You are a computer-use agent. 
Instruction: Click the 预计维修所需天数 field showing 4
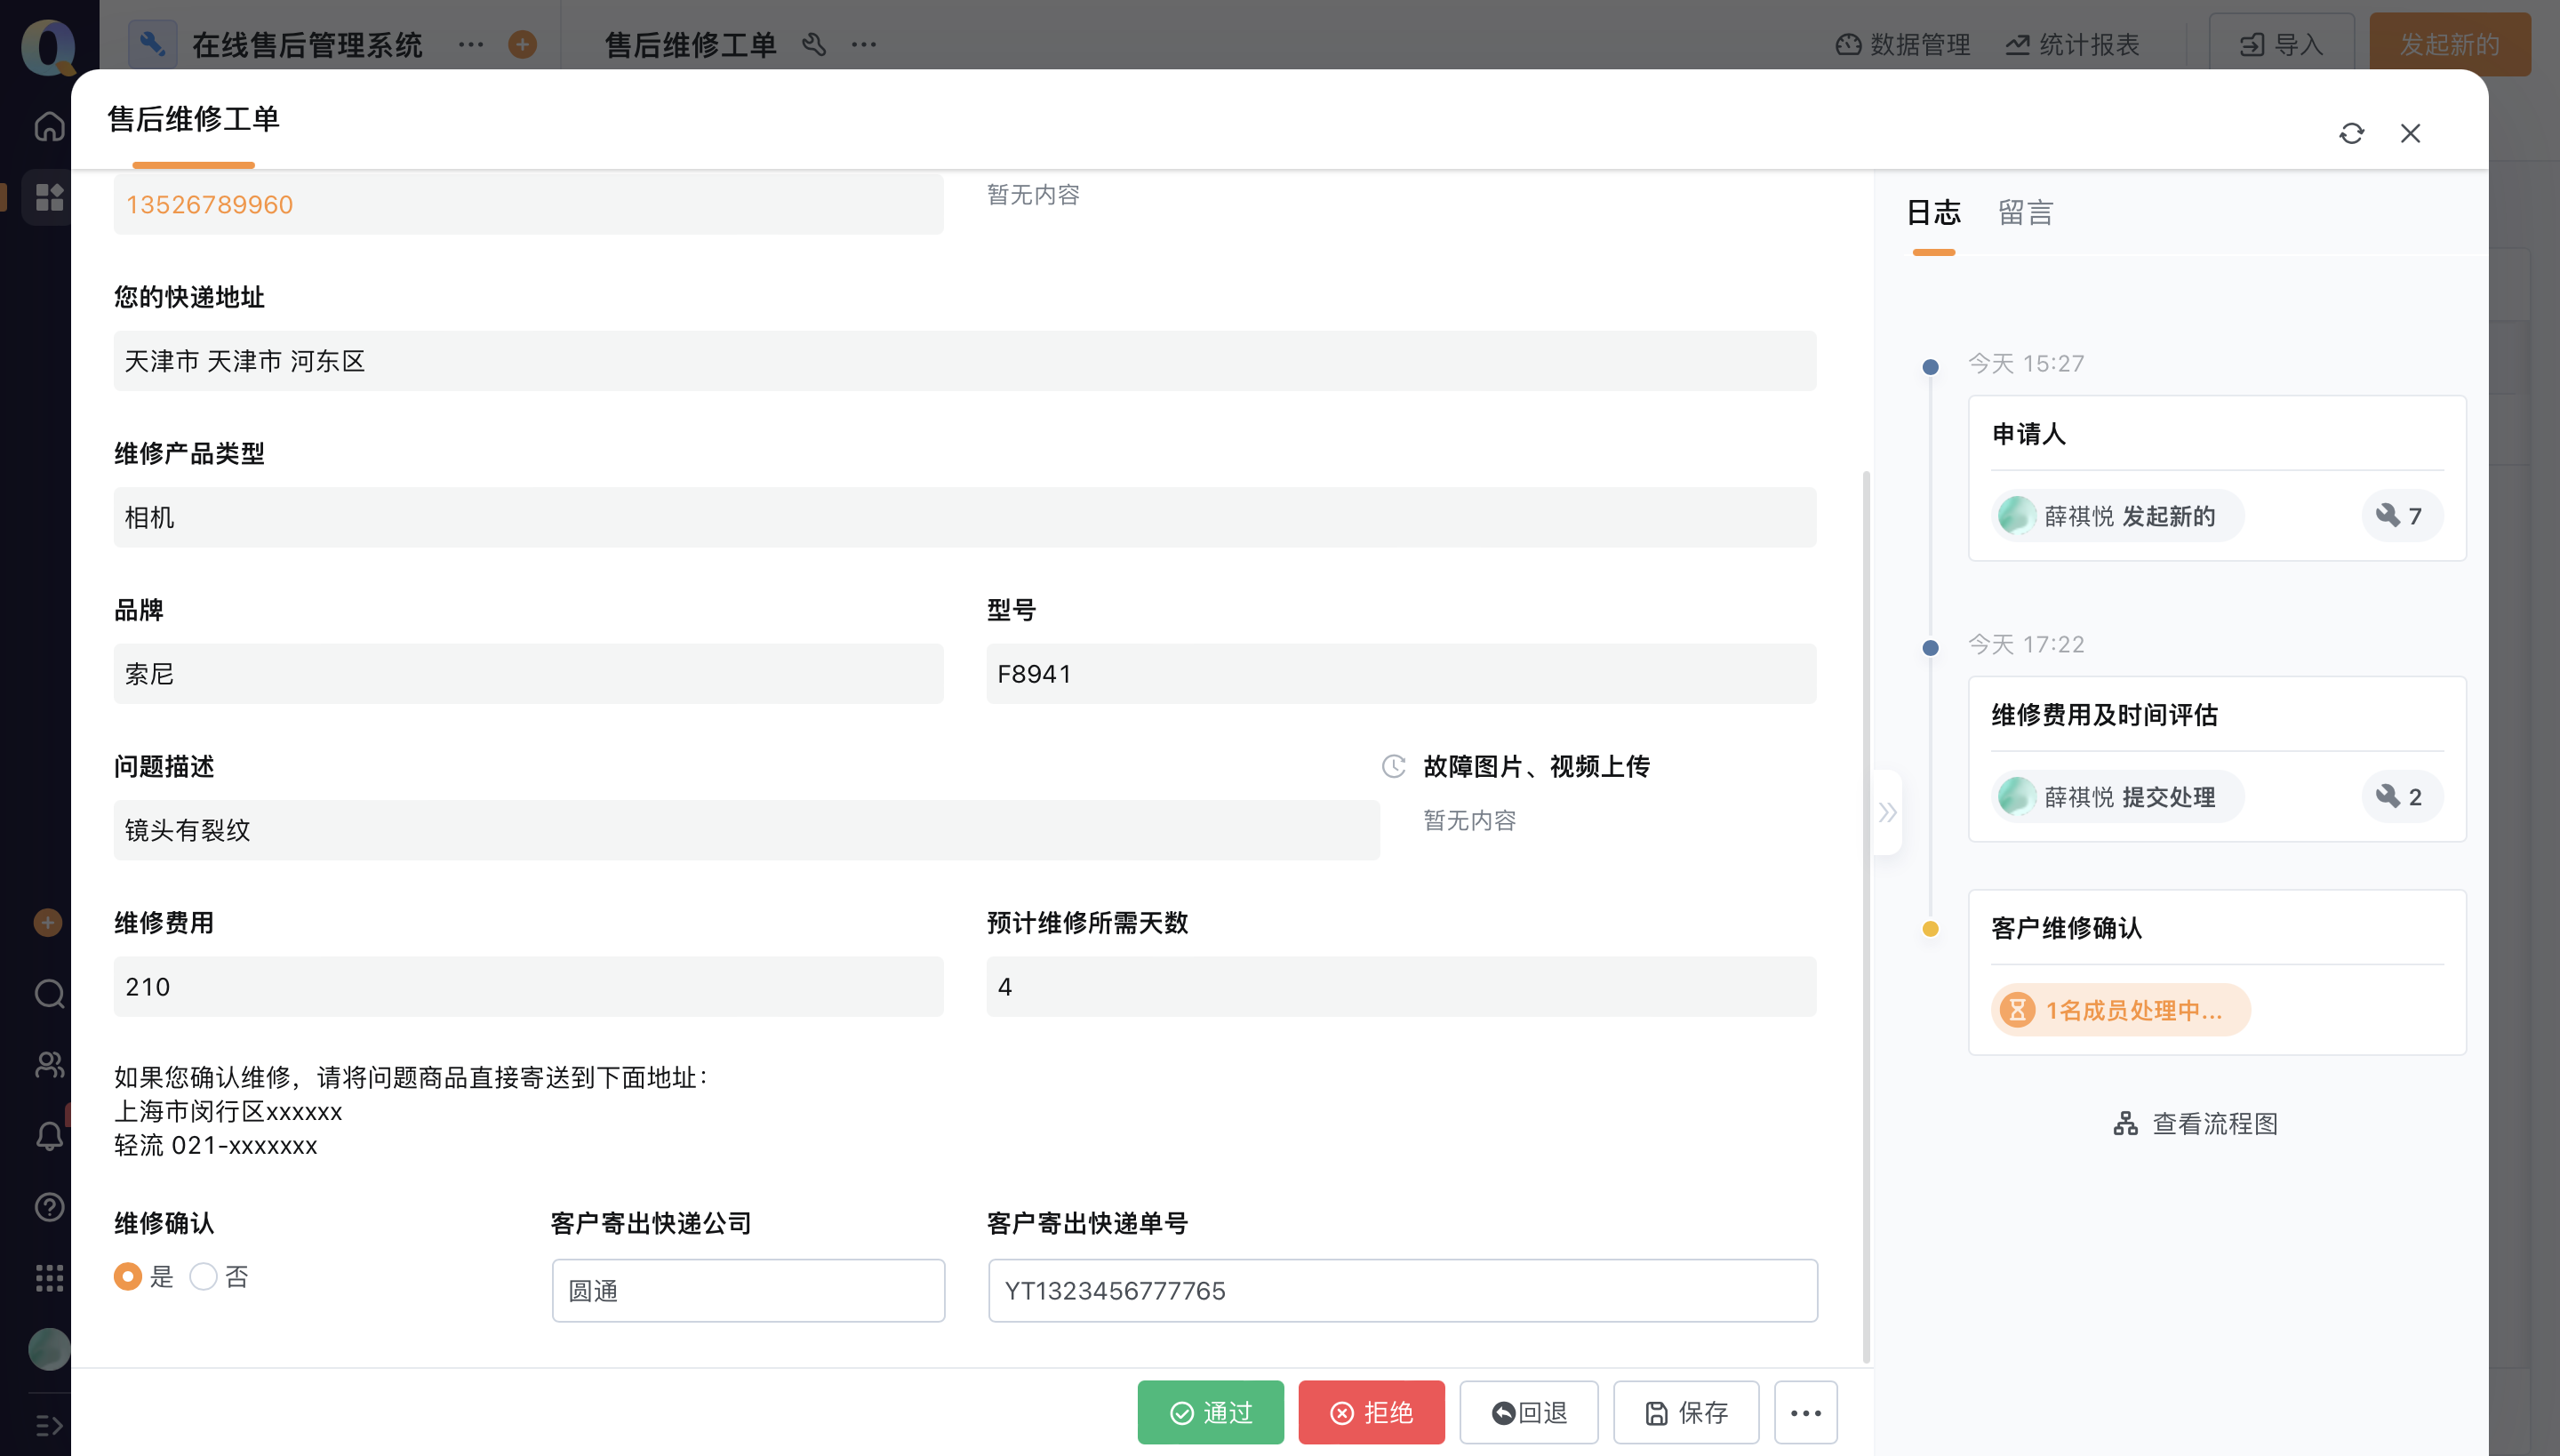pyautogui.click(x=1401, y=986)
